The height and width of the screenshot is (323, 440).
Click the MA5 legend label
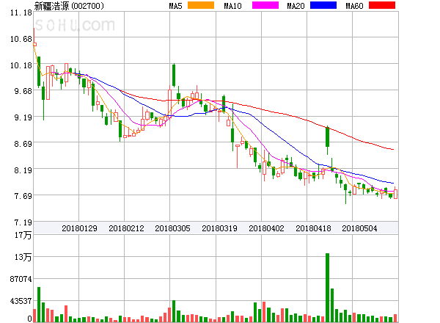point(176,6)
